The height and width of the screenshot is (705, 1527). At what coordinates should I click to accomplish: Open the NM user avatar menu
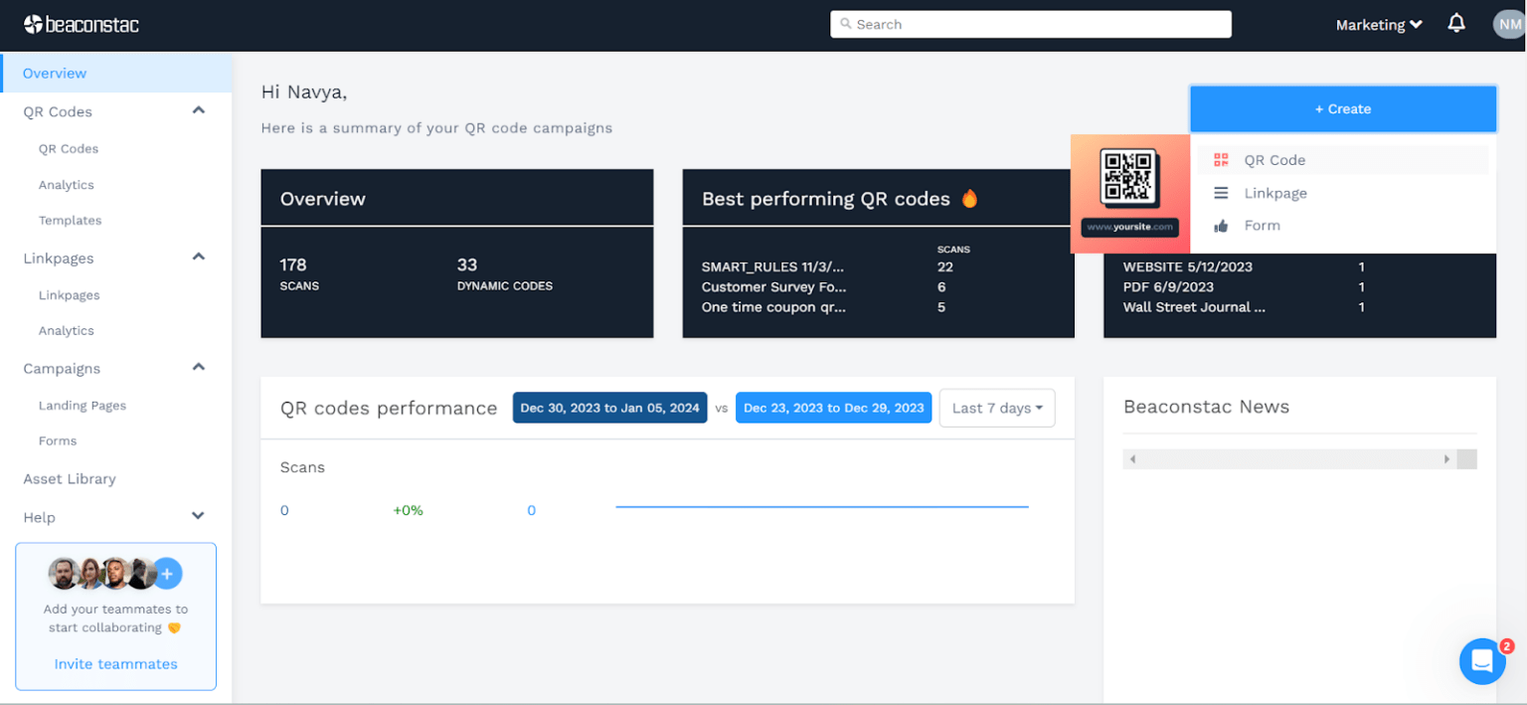[x=1507, y=25]
